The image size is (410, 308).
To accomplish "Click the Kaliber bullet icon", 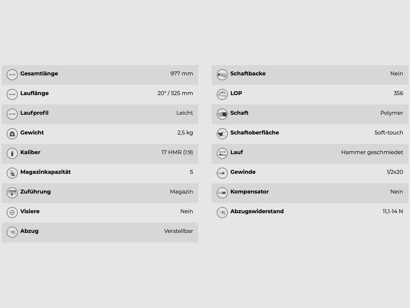I will 12,153.
